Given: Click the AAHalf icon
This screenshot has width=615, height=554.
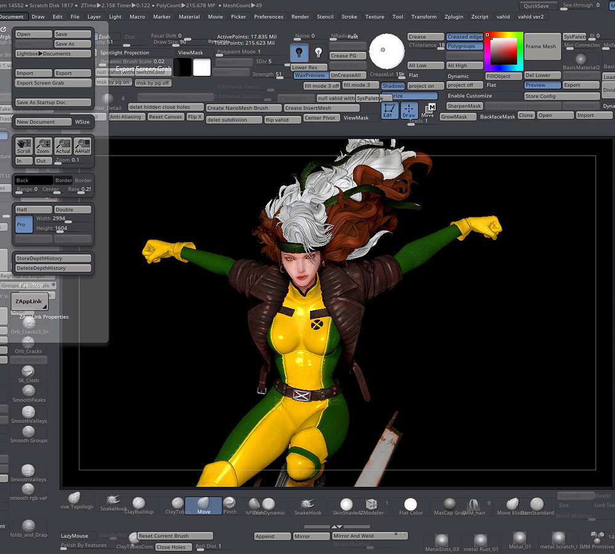Looking at the screenshot, I should pyautogui.click(x=82, y=146).
